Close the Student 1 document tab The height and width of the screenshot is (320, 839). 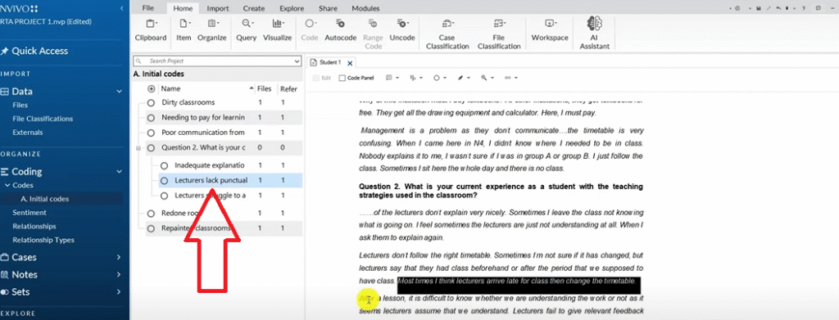click(x=350, y=63)
